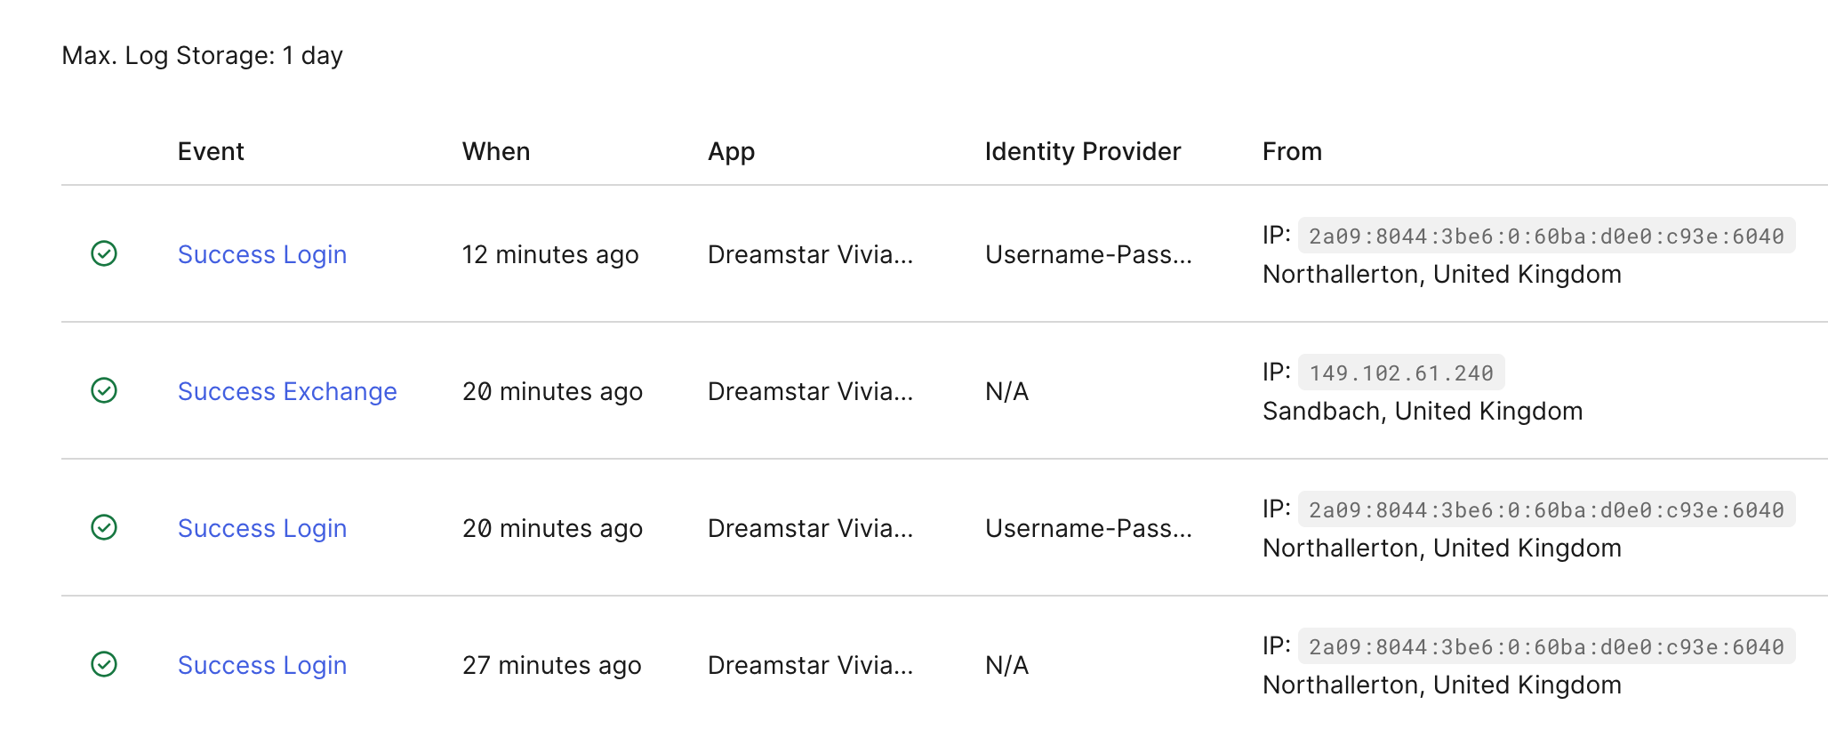Select the When column header
The image size is (1828, 729).
pos(495,151)
